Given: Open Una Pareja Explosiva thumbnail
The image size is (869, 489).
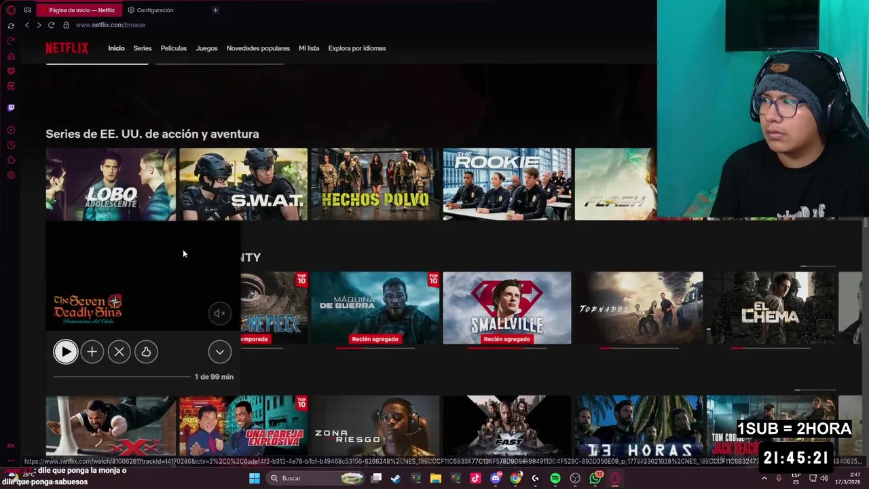Looking at the screenshot, I should [x=243, y=426].
